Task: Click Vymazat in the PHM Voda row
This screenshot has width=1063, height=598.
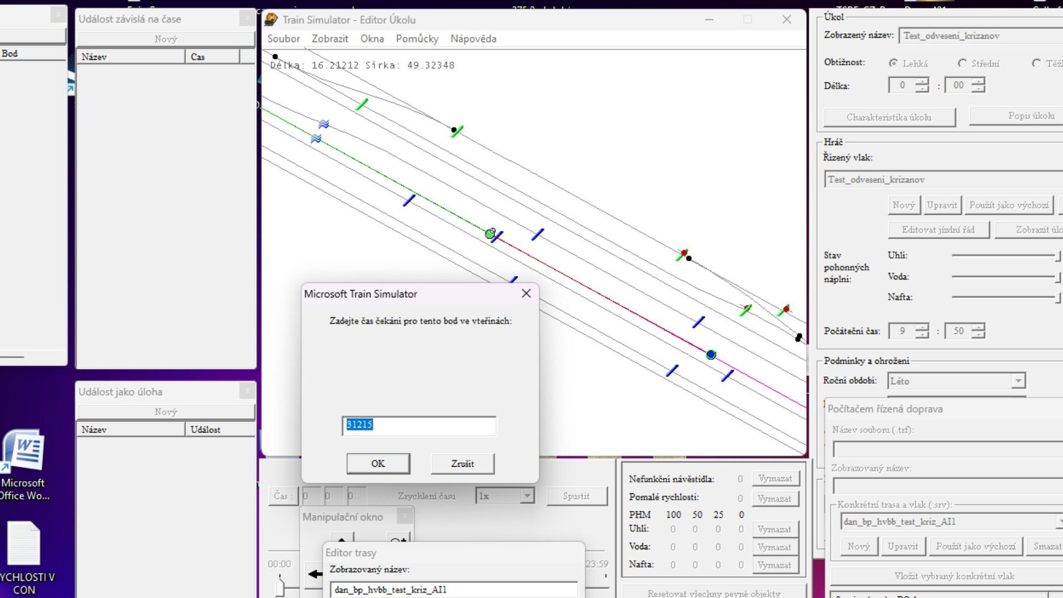Action: pos(775,547)
